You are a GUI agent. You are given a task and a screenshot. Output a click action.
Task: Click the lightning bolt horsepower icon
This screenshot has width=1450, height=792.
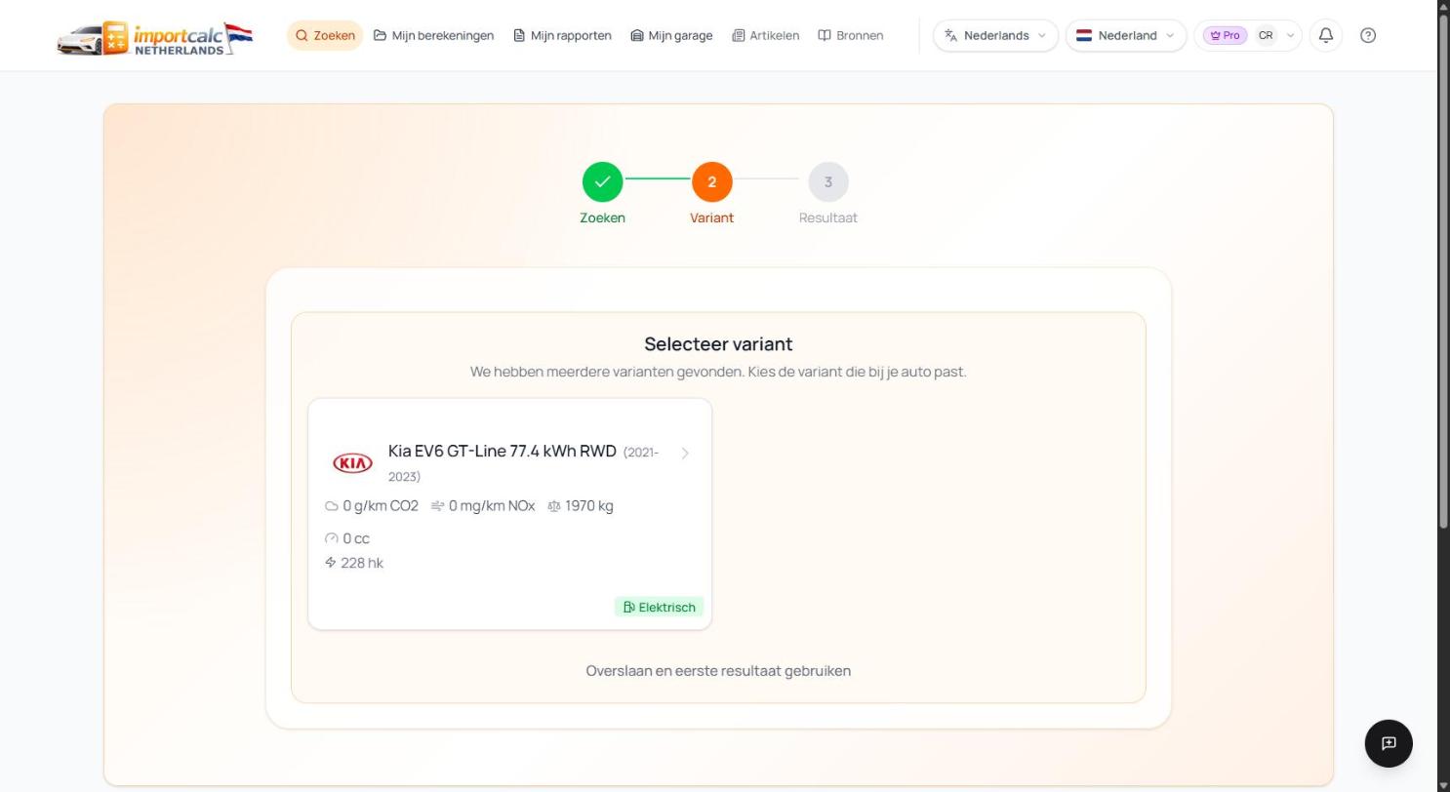coord(331,563)
